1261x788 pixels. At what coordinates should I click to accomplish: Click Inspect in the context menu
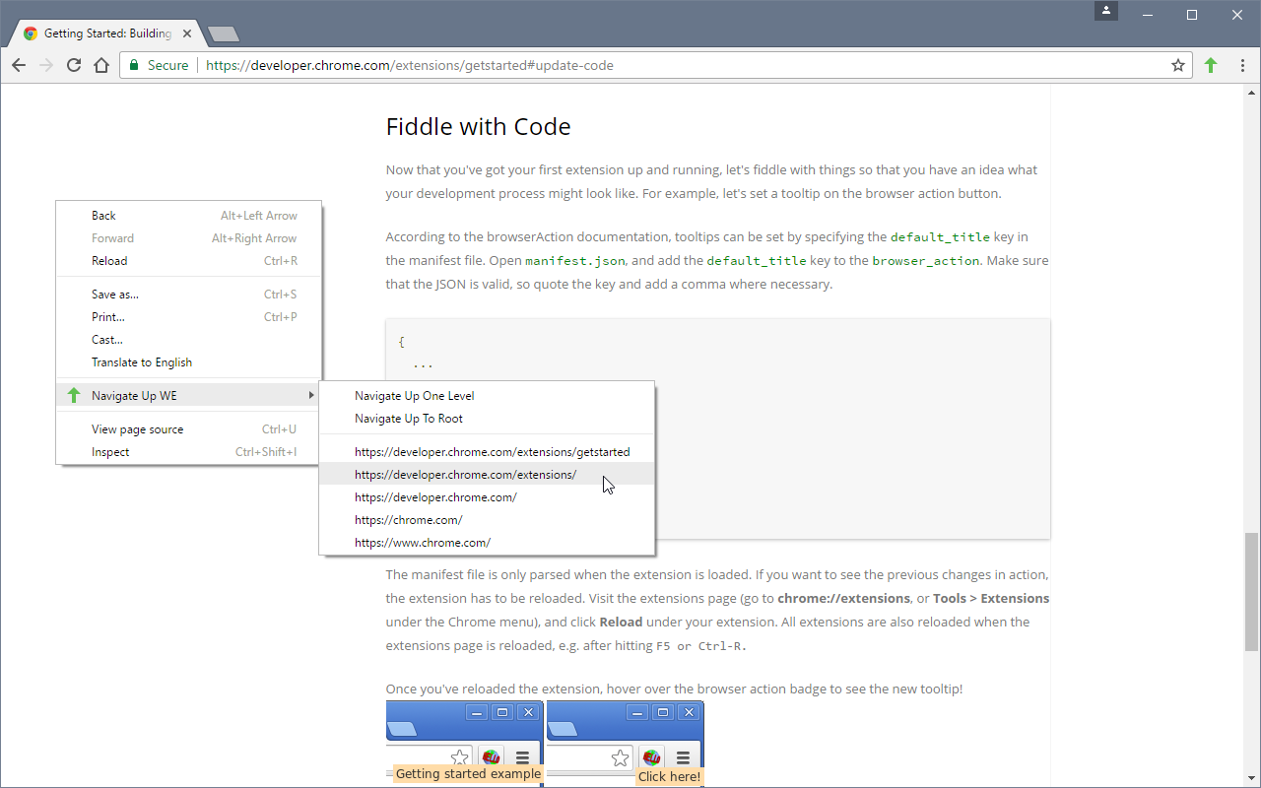(110, 451)
